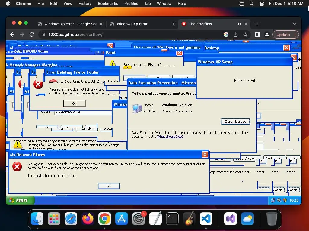Screen dimensions: 309x231
Task: Close the My Network Places dialog
Action: tap(205, 155)
